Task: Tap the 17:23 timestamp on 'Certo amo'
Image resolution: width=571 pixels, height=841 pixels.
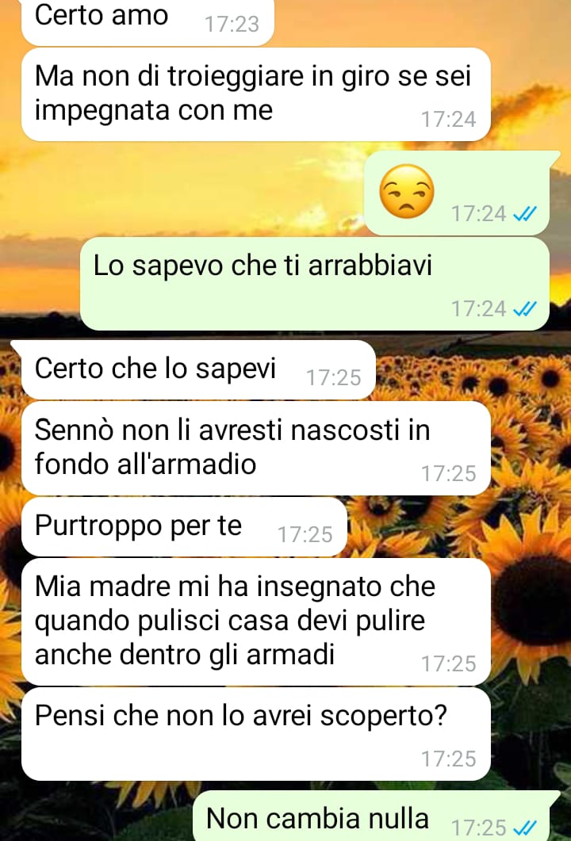Action: click(x=232, y=24)
